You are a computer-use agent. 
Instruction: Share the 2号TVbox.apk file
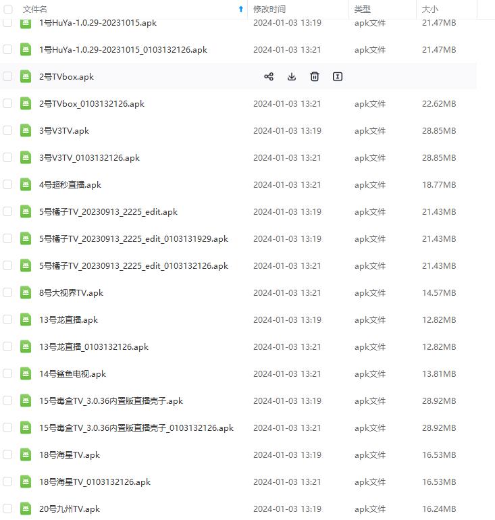pyautogui.click(x=269, y=76)
